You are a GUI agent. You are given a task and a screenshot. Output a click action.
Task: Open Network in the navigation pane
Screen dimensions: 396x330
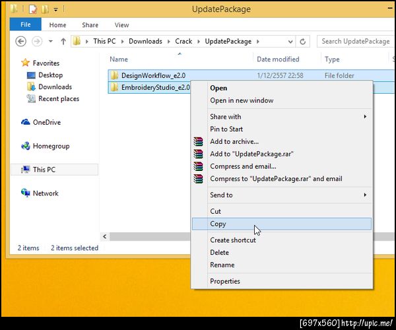coord(46,193)
